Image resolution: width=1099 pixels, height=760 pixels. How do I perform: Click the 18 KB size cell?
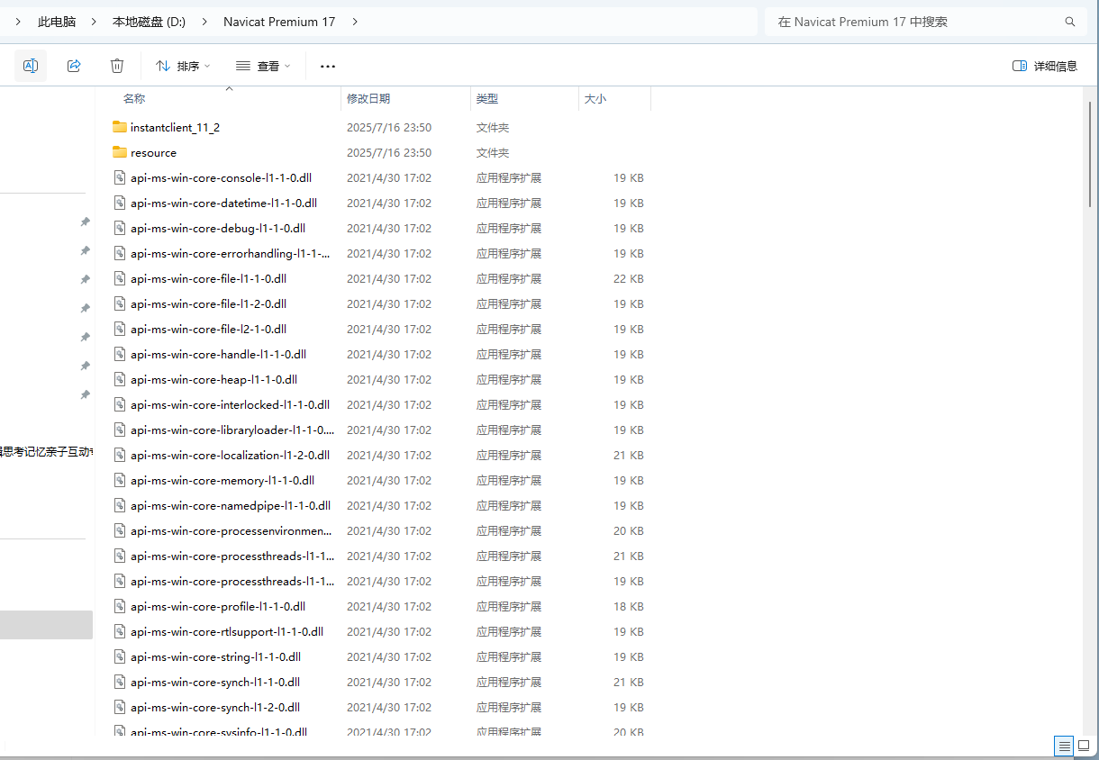[x=629, y=606]
